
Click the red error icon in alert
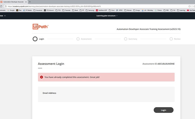click(42, 77)
